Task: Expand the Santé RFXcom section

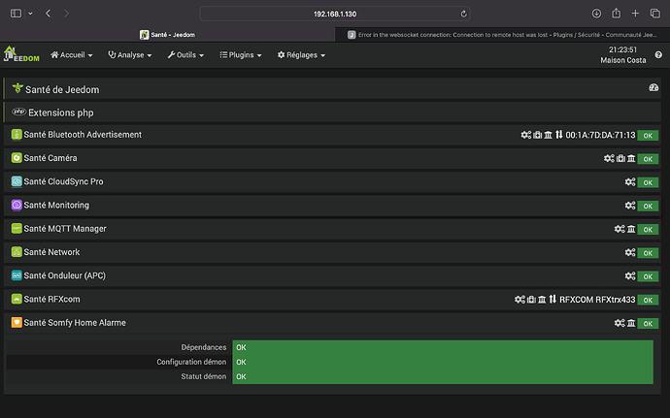Action: coord(332,300)
